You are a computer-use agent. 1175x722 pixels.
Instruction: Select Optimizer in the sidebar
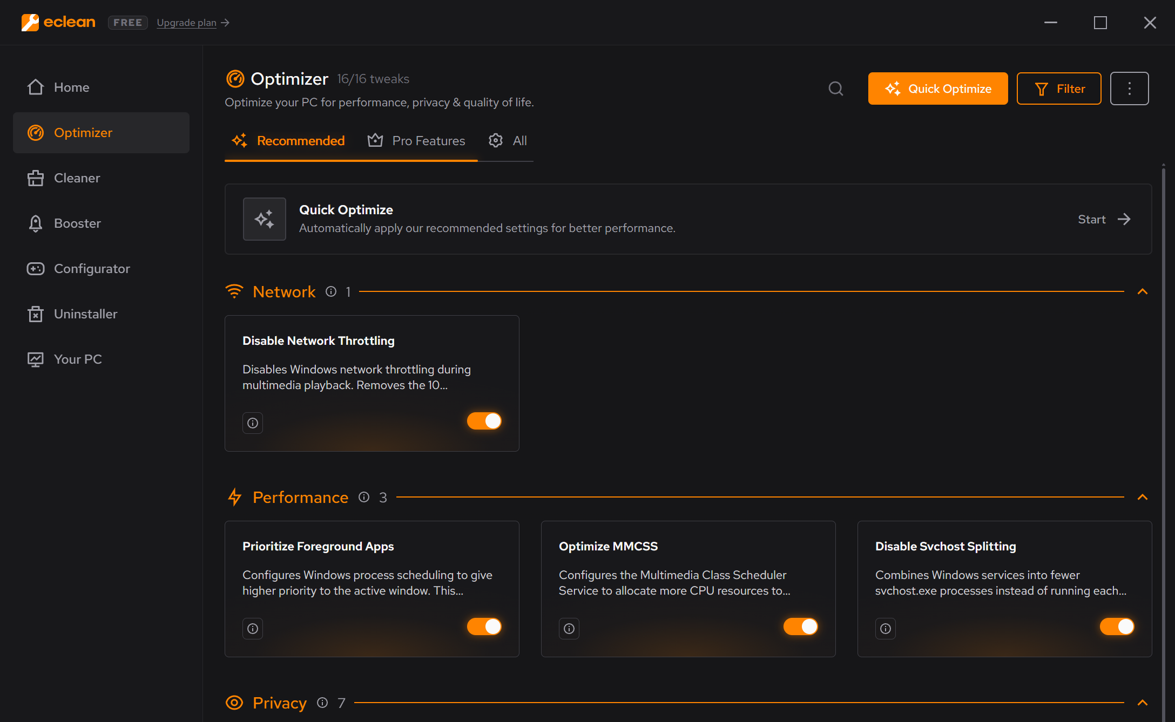coord(101,133)
